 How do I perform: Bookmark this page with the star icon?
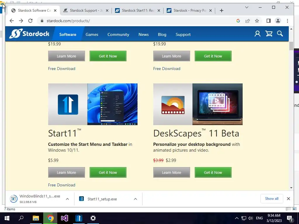tap(257, 21)
